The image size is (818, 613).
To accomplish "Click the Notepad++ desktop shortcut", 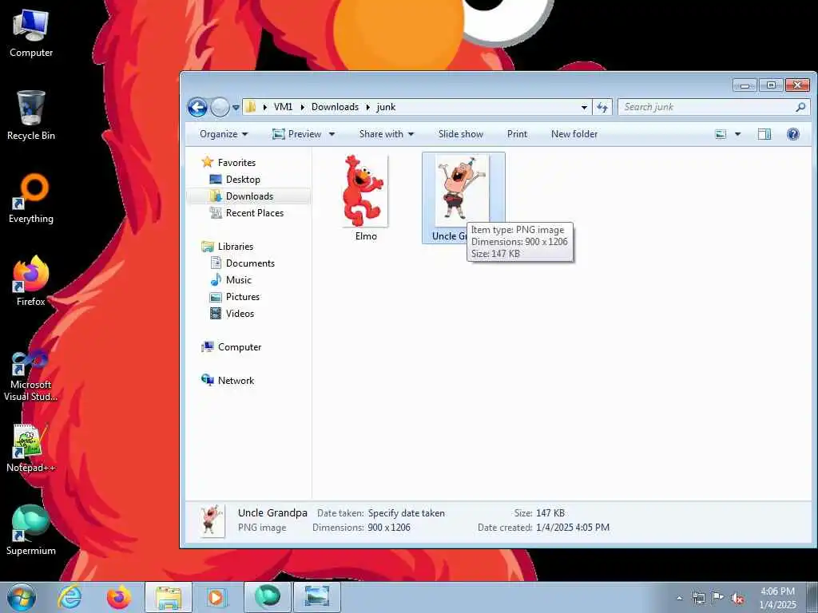I will tap(31, 449).
